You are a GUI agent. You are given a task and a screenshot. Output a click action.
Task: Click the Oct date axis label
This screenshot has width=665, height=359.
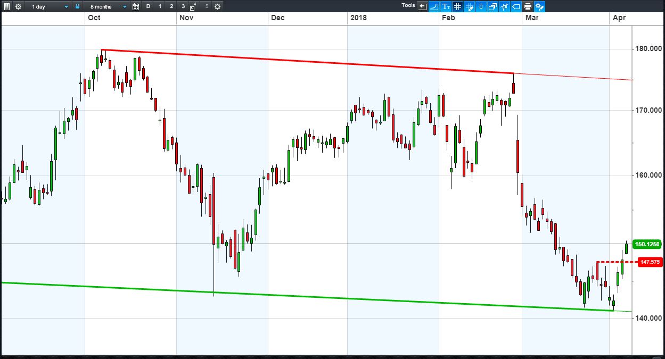click(x=94, y=18)
